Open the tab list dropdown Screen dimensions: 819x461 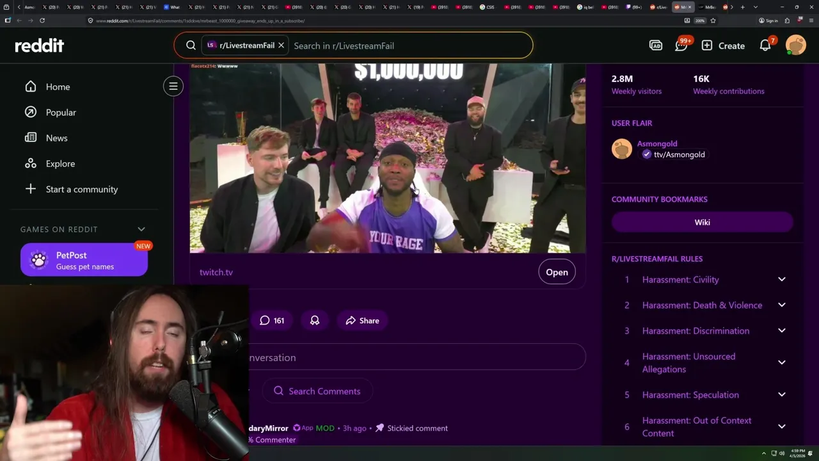[756, 7]
